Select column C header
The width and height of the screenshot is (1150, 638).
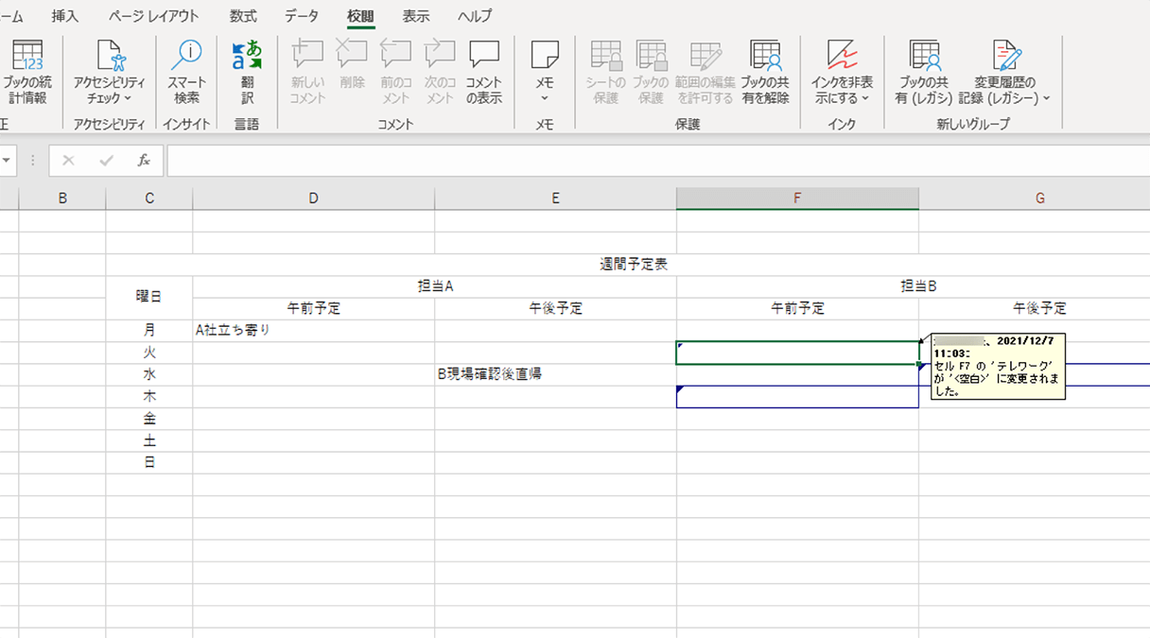(x=149, y=198)
